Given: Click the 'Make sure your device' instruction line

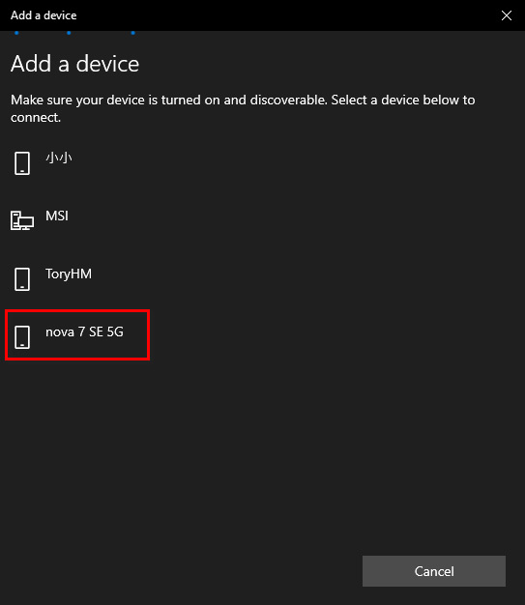Looking at the screenshot, I should (243, 100).
